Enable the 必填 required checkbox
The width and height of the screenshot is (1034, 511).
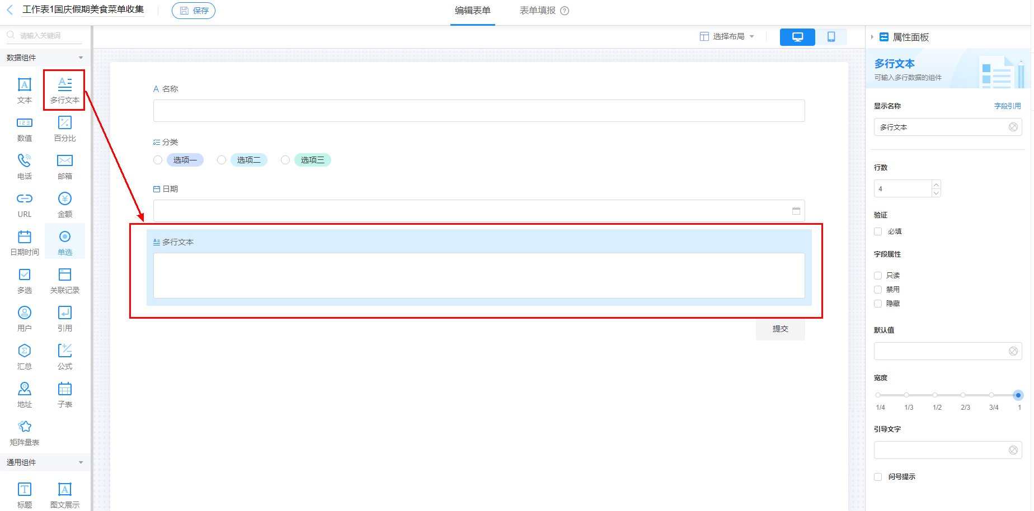coord(878,231)
